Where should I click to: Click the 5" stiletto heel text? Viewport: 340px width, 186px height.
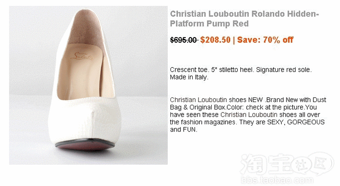pos(233,70)
